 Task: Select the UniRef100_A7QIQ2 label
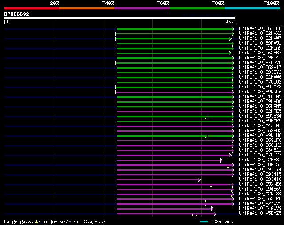click(x=260, y=82)
